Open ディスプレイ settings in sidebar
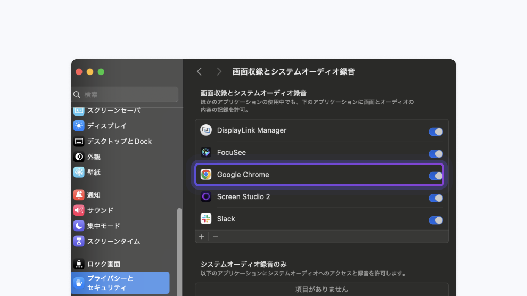This screenshot has height=296, width=527. click(x=106, y=126)
